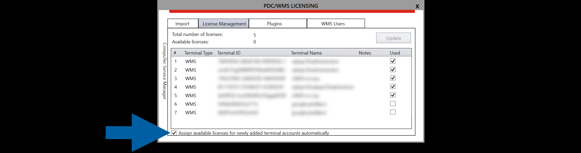
Task: Uncheck the Used box for terminal 5
Action: pos(393,95)
